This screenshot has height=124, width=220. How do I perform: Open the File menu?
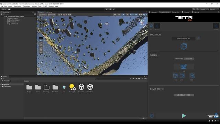pos(2,6)
